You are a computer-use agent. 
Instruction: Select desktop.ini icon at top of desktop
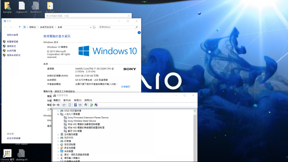coord(36,8)
